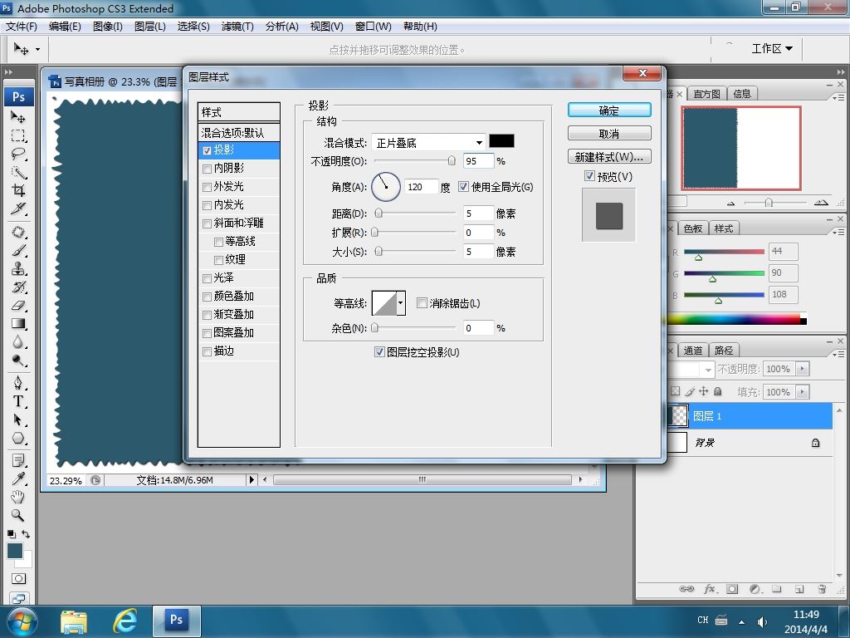This screenshot has width=850, height=638.
Task: Select the Notes tool
Action: (x=18, y=460)
